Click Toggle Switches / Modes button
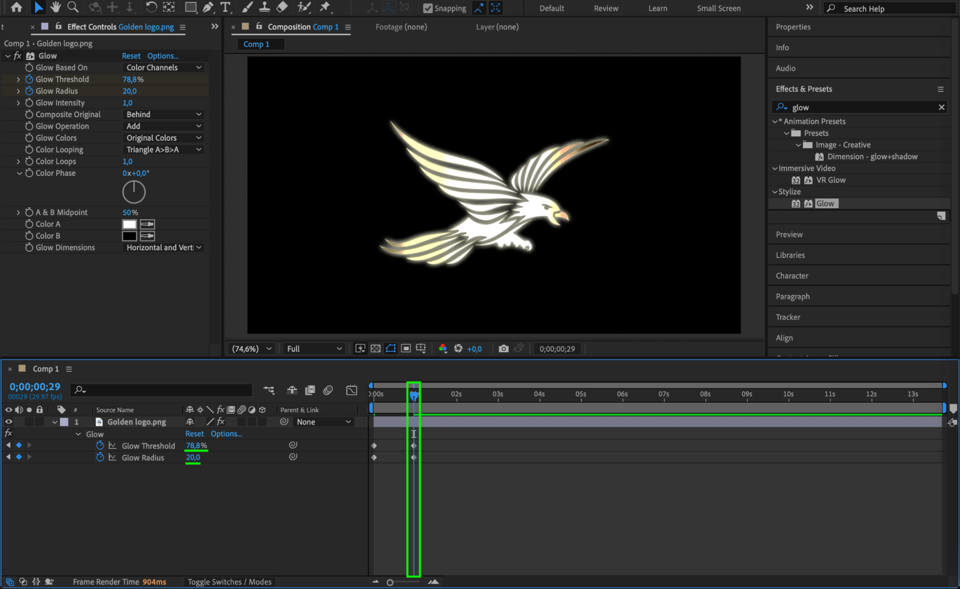This screenshot has width=960, height=589. pos(230,582)
